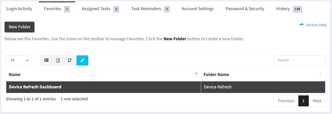Go to Task Reminders tab
Viewport: 332px width, 114px height.
point(150,9)
